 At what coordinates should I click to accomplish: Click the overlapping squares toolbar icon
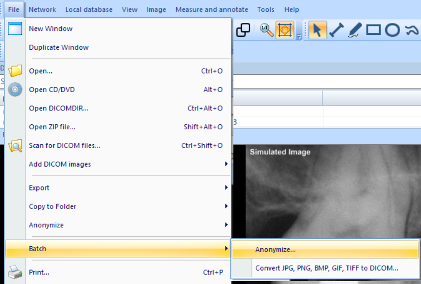point(243,30)
